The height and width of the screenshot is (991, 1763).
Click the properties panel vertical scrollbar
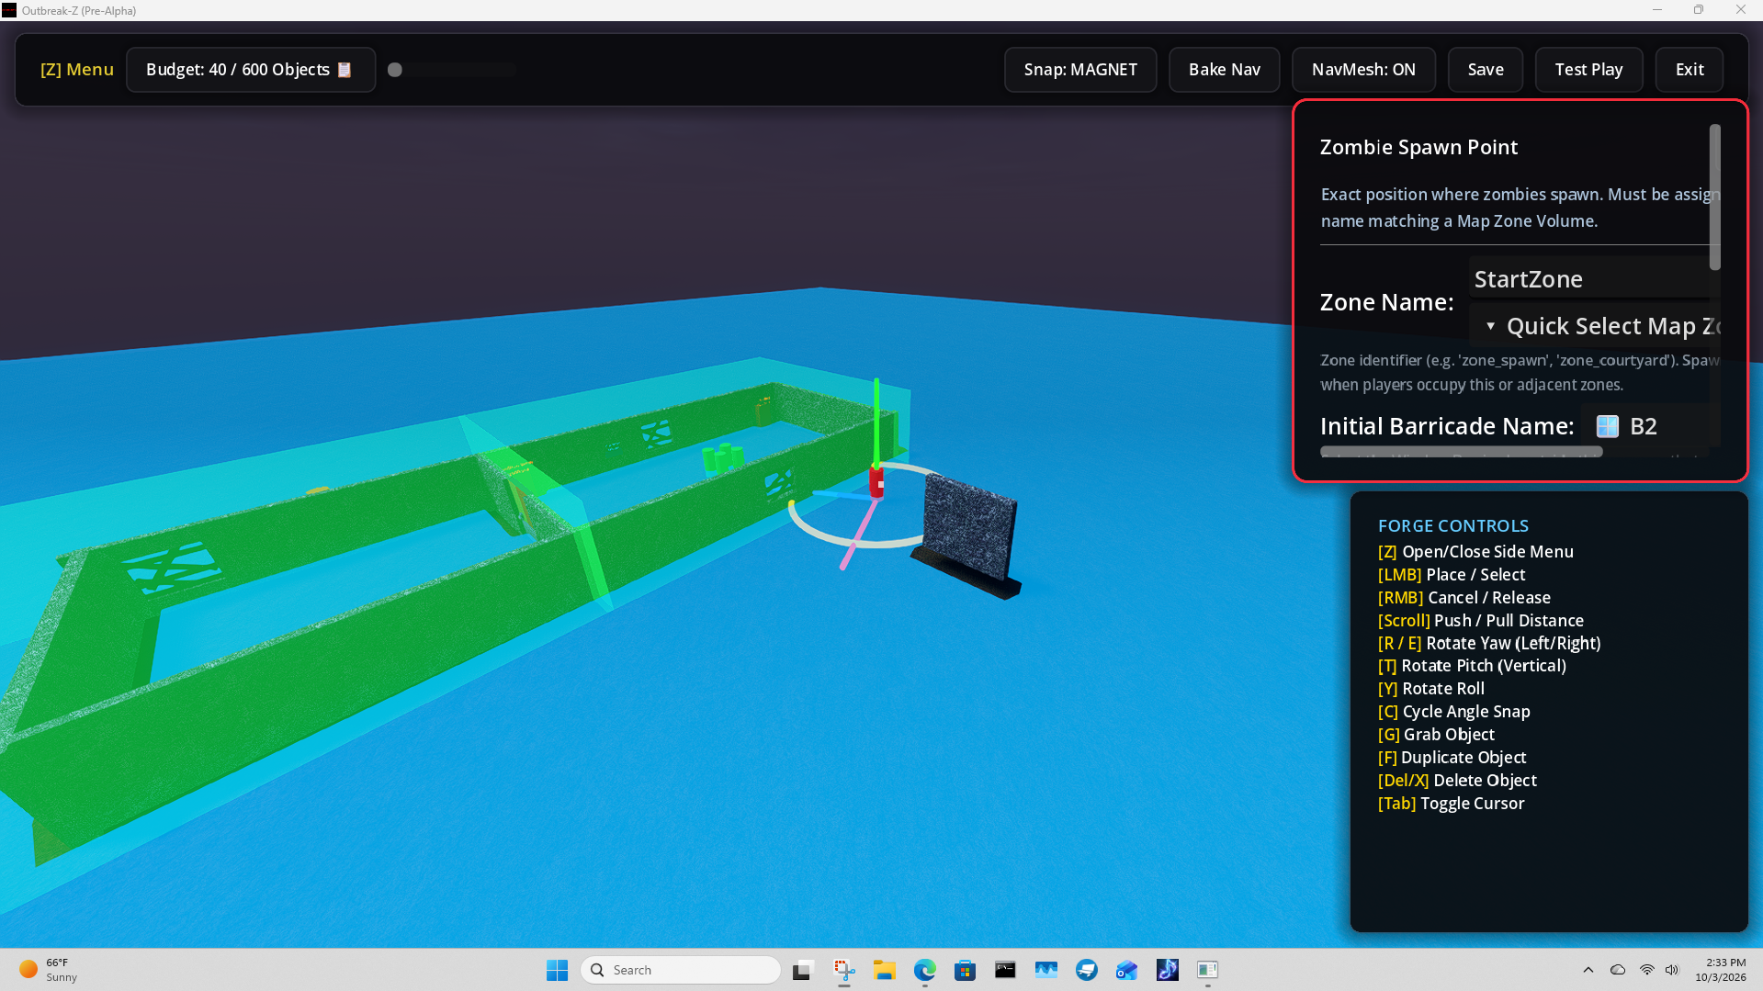(1714, 197)
